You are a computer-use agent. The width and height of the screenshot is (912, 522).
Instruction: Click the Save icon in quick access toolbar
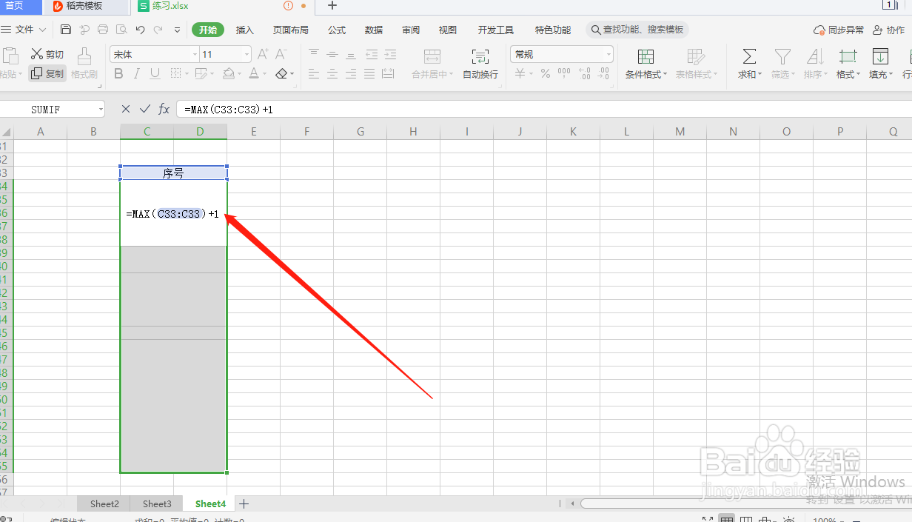66,30
